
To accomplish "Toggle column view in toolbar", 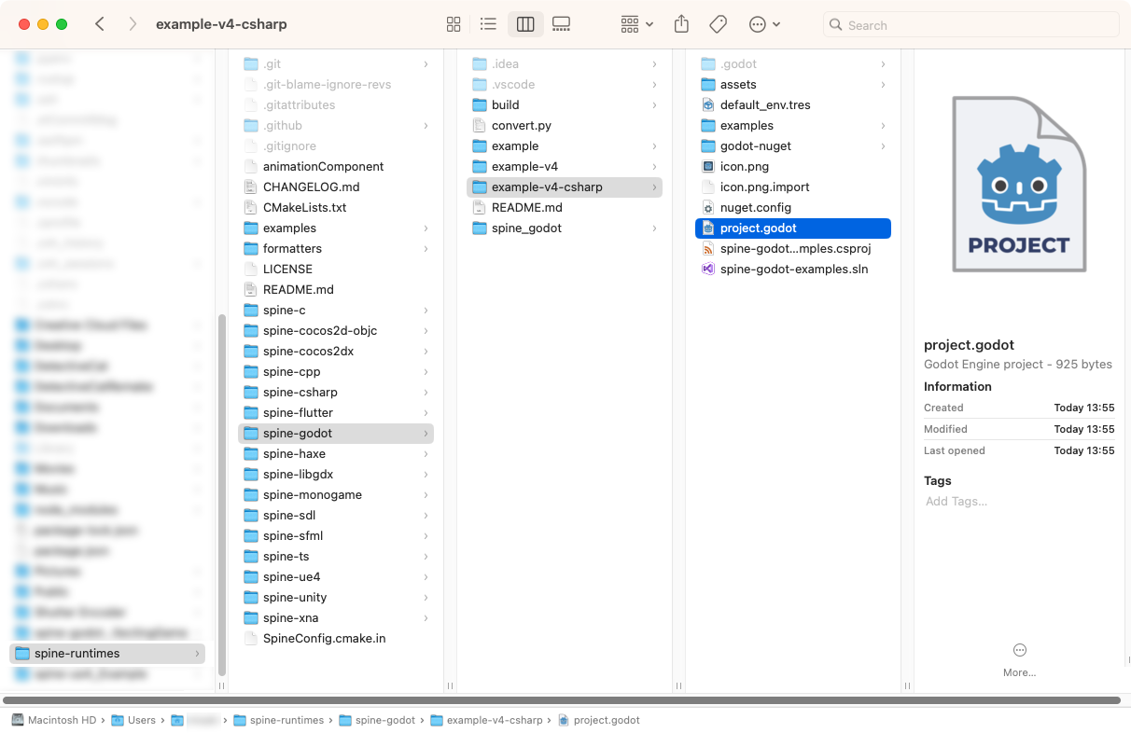I will click(525, 24).
